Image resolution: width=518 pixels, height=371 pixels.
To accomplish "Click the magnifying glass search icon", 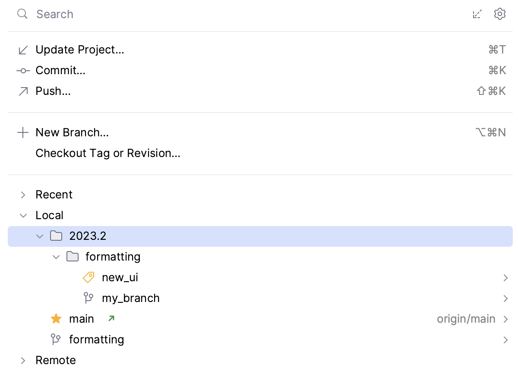I will (x=22, y=14).
